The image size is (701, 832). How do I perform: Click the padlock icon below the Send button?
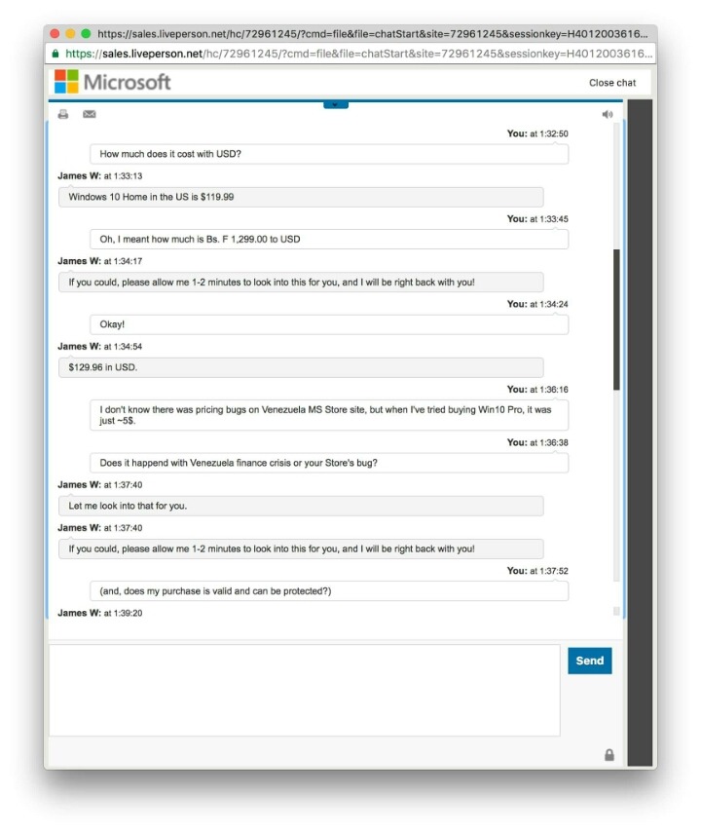[609, 754]
